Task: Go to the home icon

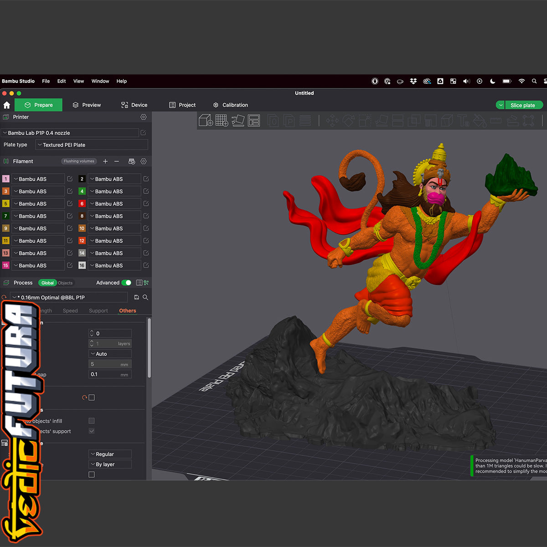Action: [x=7, y=105]
